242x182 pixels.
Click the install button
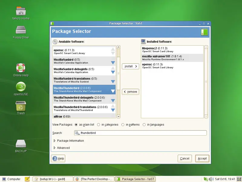131,66
